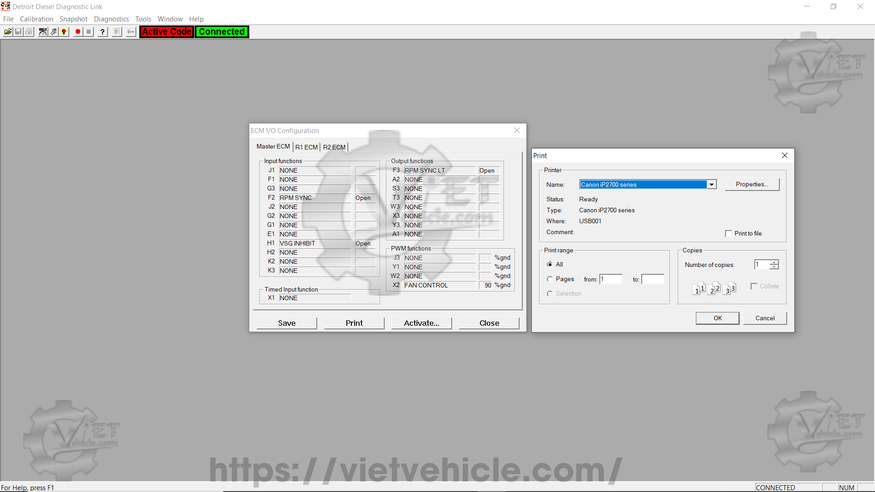Open the Calibration menu
This screenshot has width=875, height=492.
point(36,19)
